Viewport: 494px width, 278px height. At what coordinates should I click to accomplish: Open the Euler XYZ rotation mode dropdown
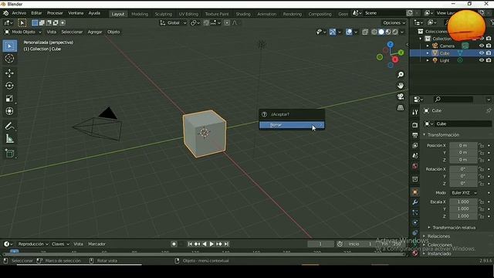pyautogui.click(x=464, y=193)
